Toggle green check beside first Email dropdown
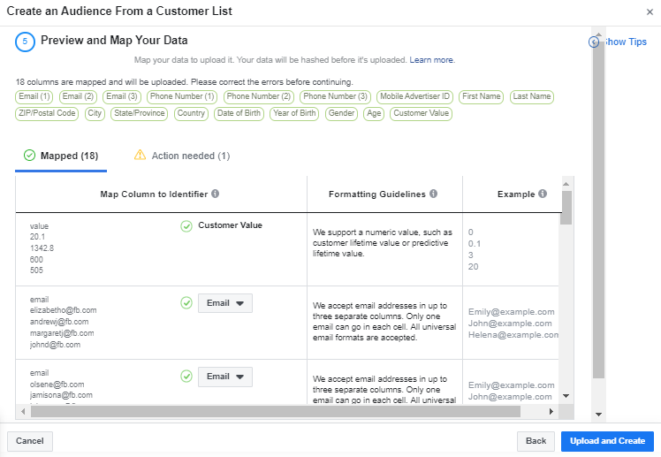 pyautogui.click(x=186, y=303)
